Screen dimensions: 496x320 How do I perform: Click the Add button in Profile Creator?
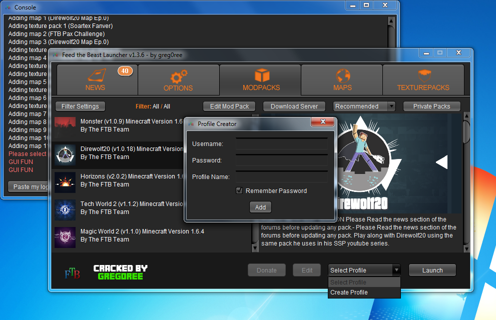click(x=260, y=207)
